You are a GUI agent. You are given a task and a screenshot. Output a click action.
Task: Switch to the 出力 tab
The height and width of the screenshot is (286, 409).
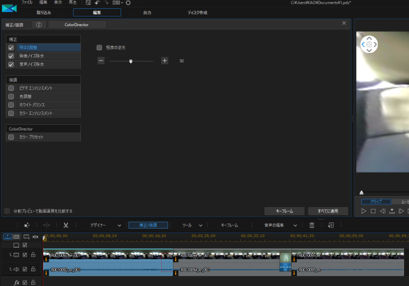pos(147,12)
